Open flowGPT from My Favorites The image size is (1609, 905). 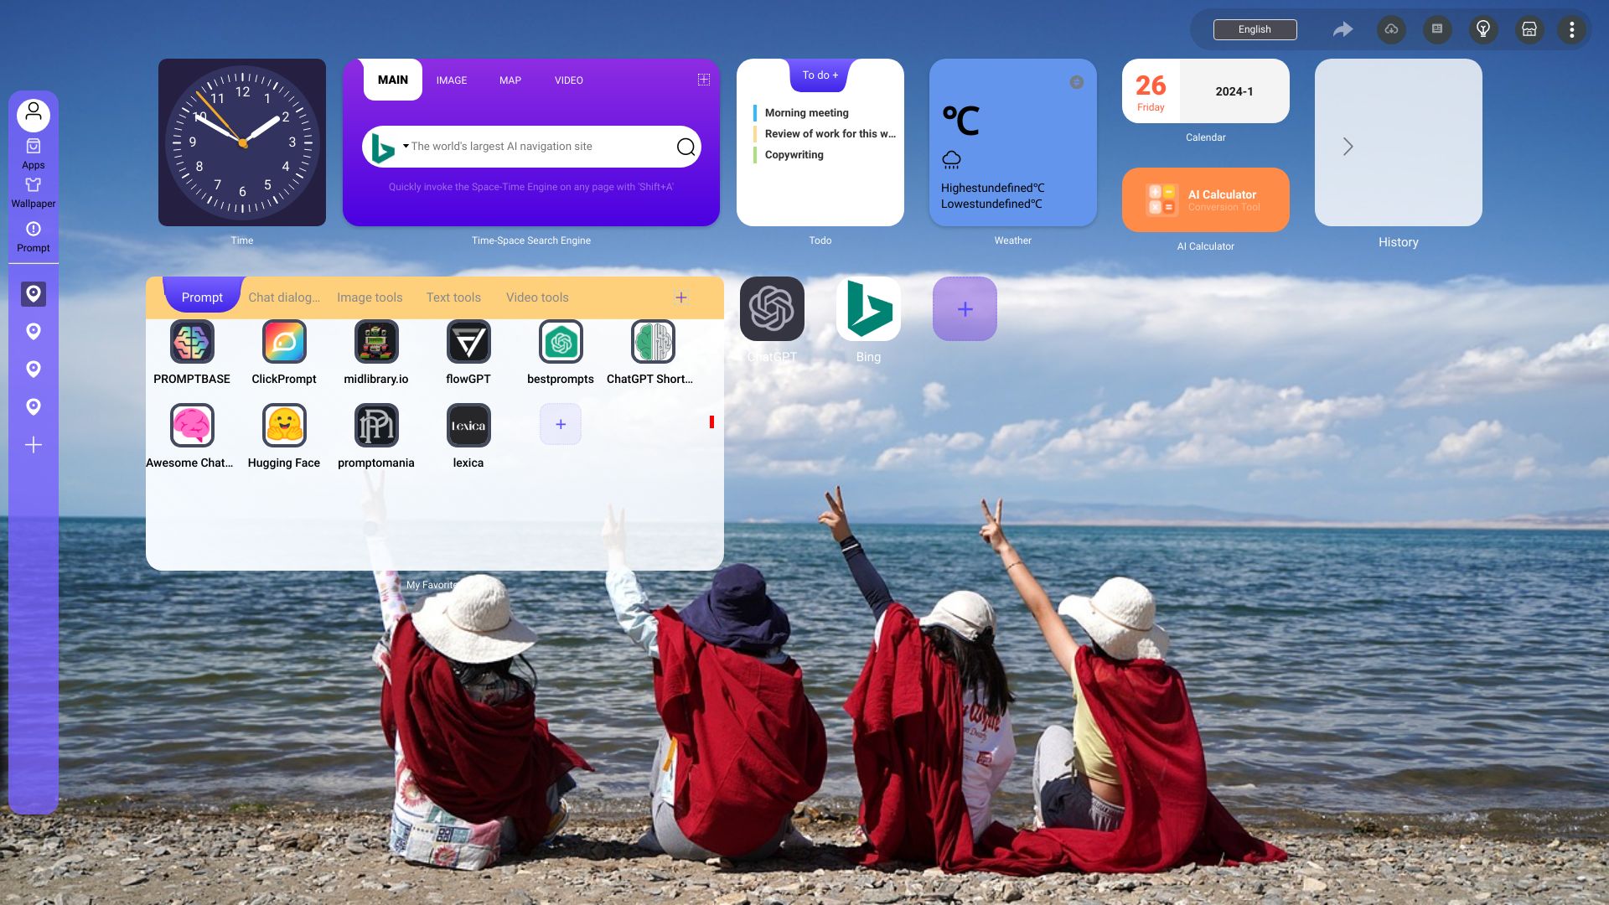click(468, 342)
